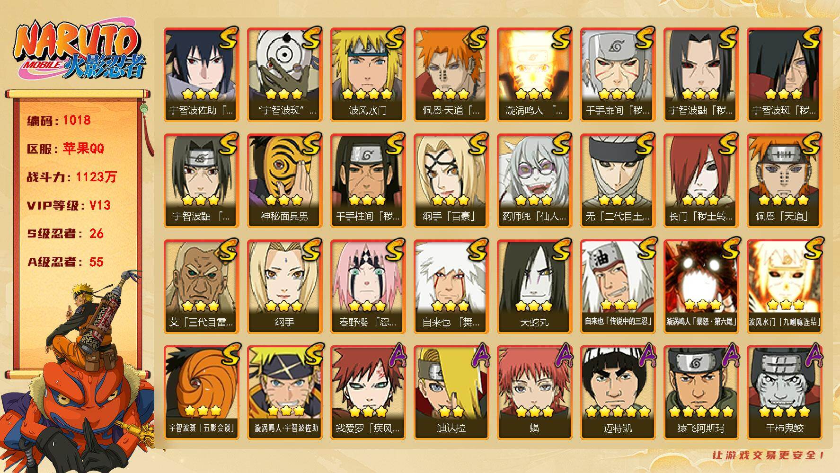Open the 神秘面具男 character card

tap(284, 181)
